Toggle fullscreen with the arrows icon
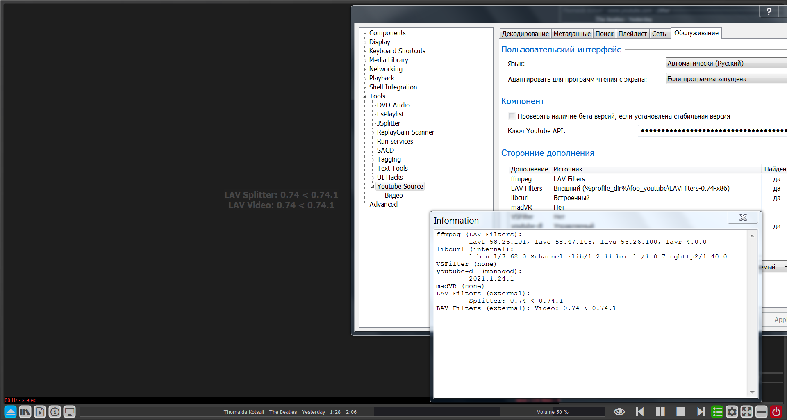The height and width of the screenshot is (420, 787). click(x=746, y=411)
